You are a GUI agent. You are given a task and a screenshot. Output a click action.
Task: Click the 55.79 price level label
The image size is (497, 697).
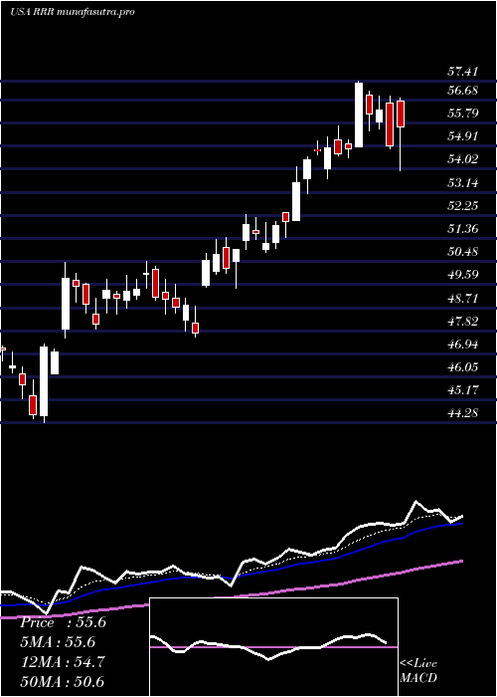click(x=462, y=114)
